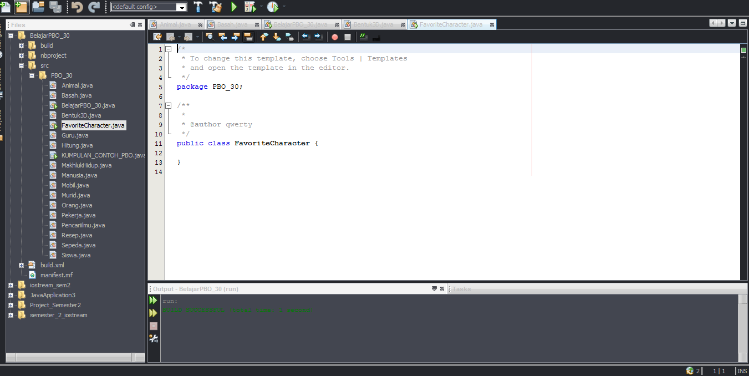Shift line right icon

coord(319,37)
